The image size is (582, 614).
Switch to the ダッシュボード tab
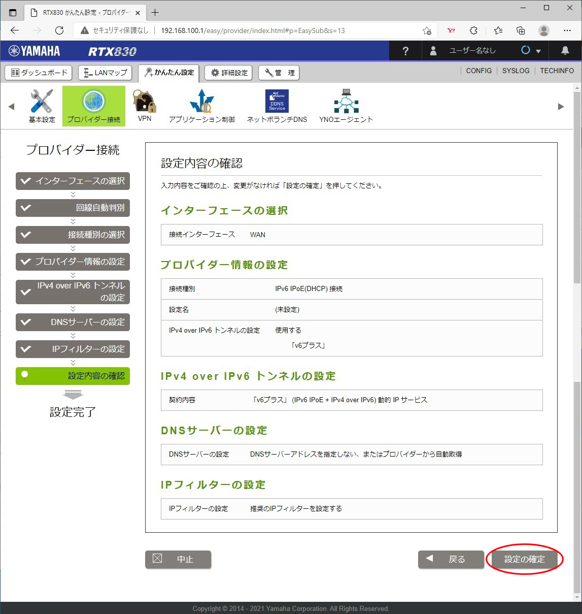(x=39, y=73)
